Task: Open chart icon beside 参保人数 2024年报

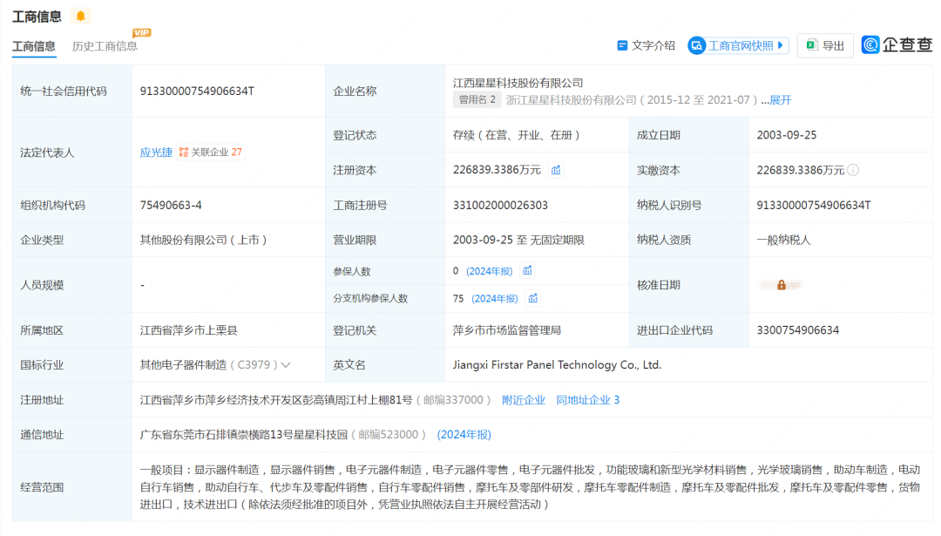Action: (x=527, y=271)
